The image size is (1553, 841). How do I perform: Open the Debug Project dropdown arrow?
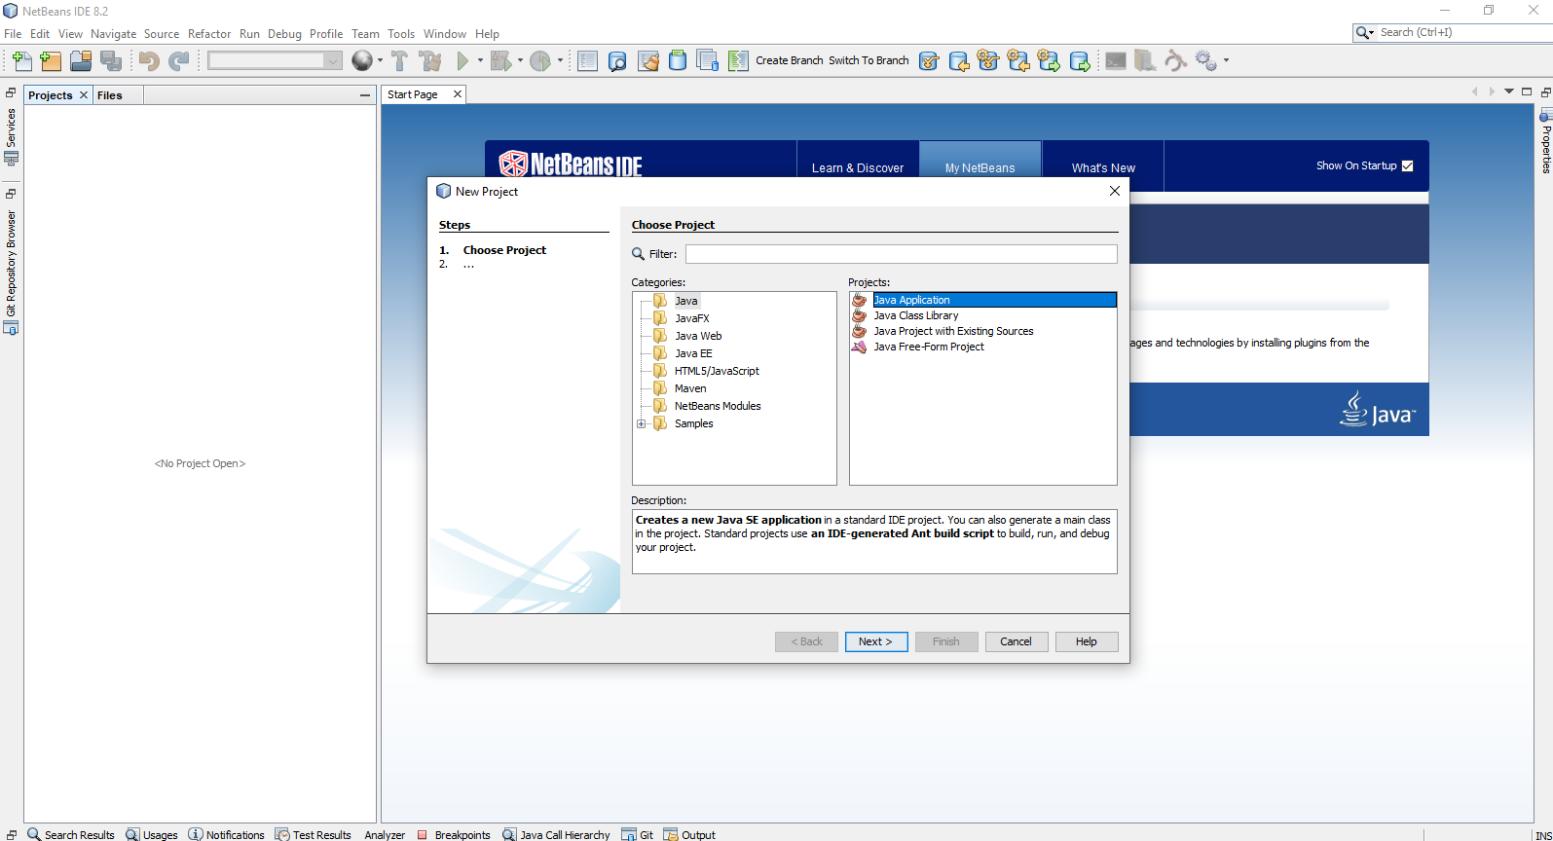tap(520, 60)
